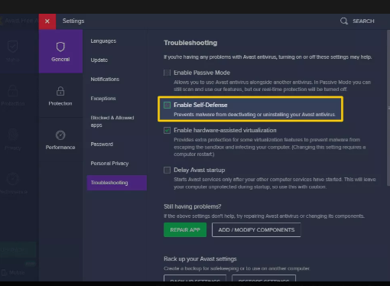Click the Troubleshooting heading text
Screen dimensions: 390x286
point(190,43)
